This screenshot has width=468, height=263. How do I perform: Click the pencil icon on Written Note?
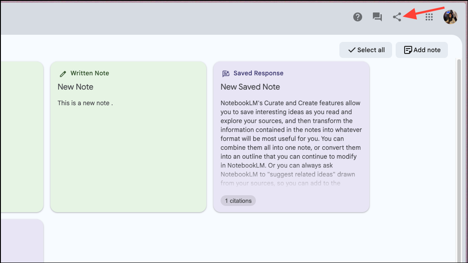pos(63,74)
